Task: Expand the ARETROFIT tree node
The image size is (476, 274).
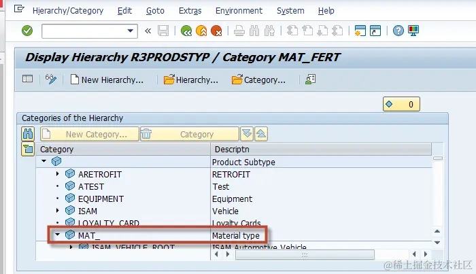Action: [57, 174]
